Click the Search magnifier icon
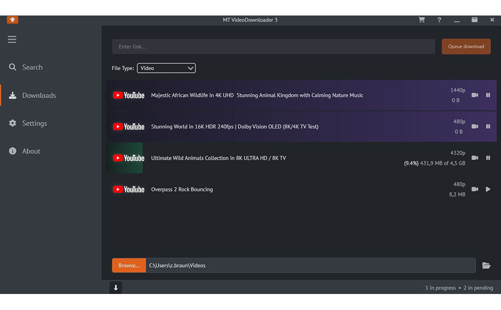The image size is (501, 310). [12, 67]
